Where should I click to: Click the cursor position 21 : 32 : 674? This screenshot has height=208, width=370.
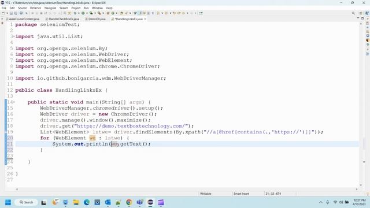coord(273,194)
